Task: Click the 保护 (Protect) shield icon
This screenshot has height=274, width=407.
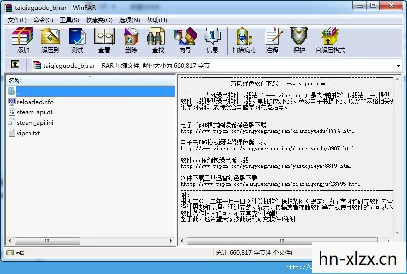Action: click(299, 40)
